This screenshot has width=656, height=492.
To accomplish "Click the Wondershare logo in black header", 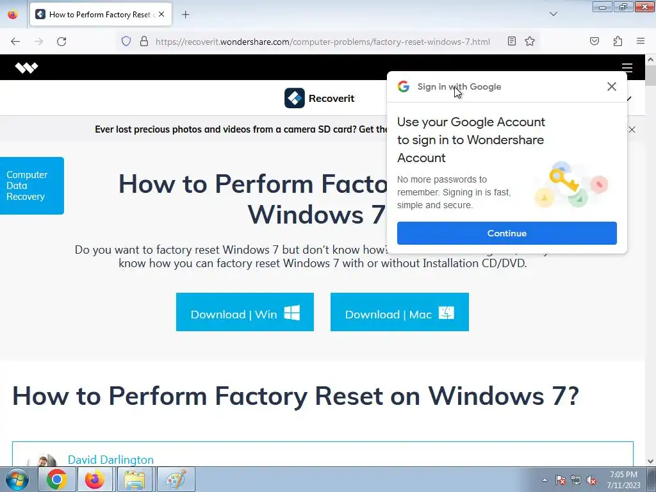I will (26, 67).
